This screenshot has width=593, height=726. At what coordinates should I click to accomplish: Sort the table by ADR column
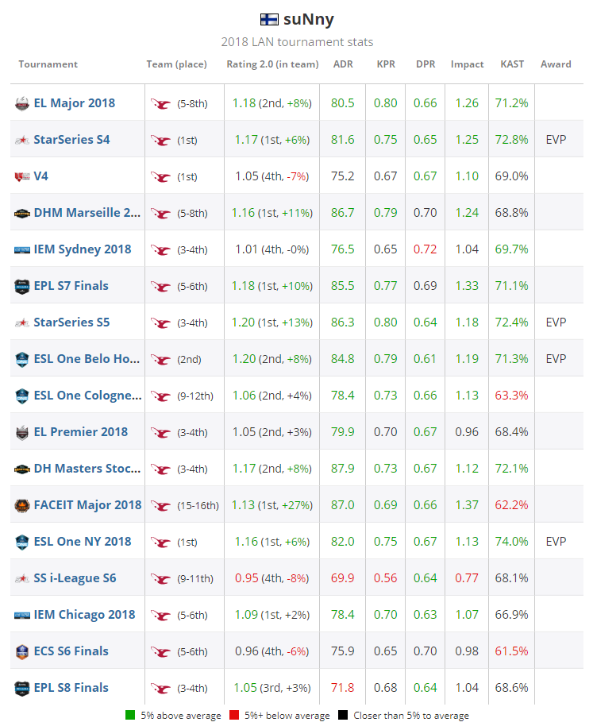pyautogui.click(x=343, y=64)
